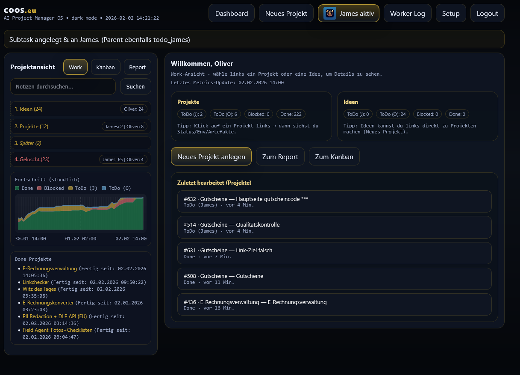Click the "Zum Kanban" button
This screenshot has height=375, width=520.
coord(335,156)
